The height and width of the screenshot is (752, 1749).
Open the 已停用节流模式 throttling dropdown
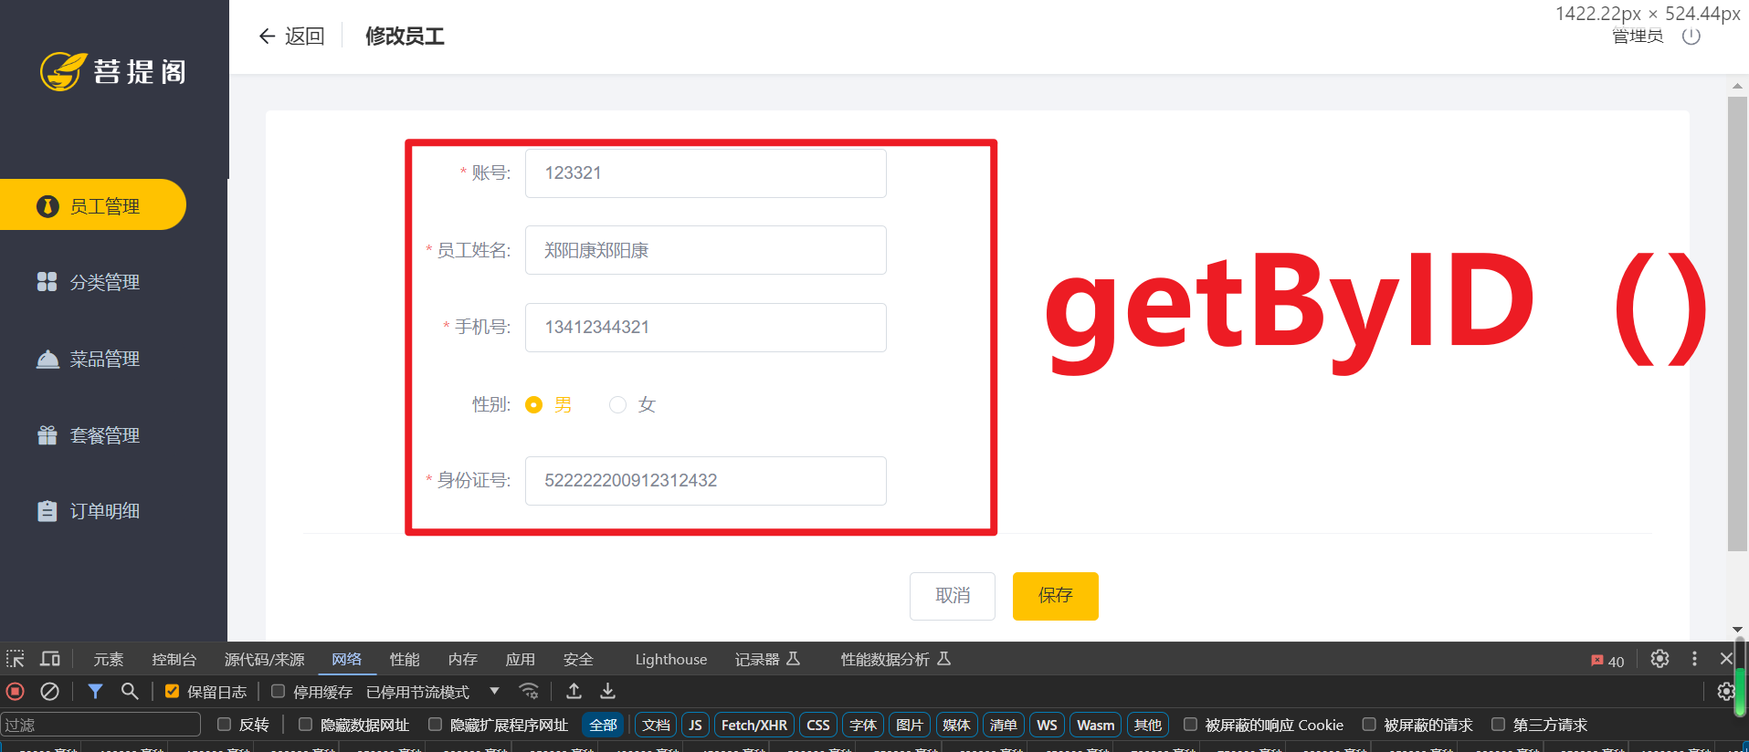coord(433,692)
